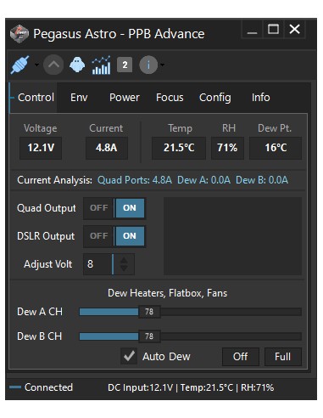Turn DSLR Output OFF
This screenshot has height=418, width=323.
tap(99, 236)
